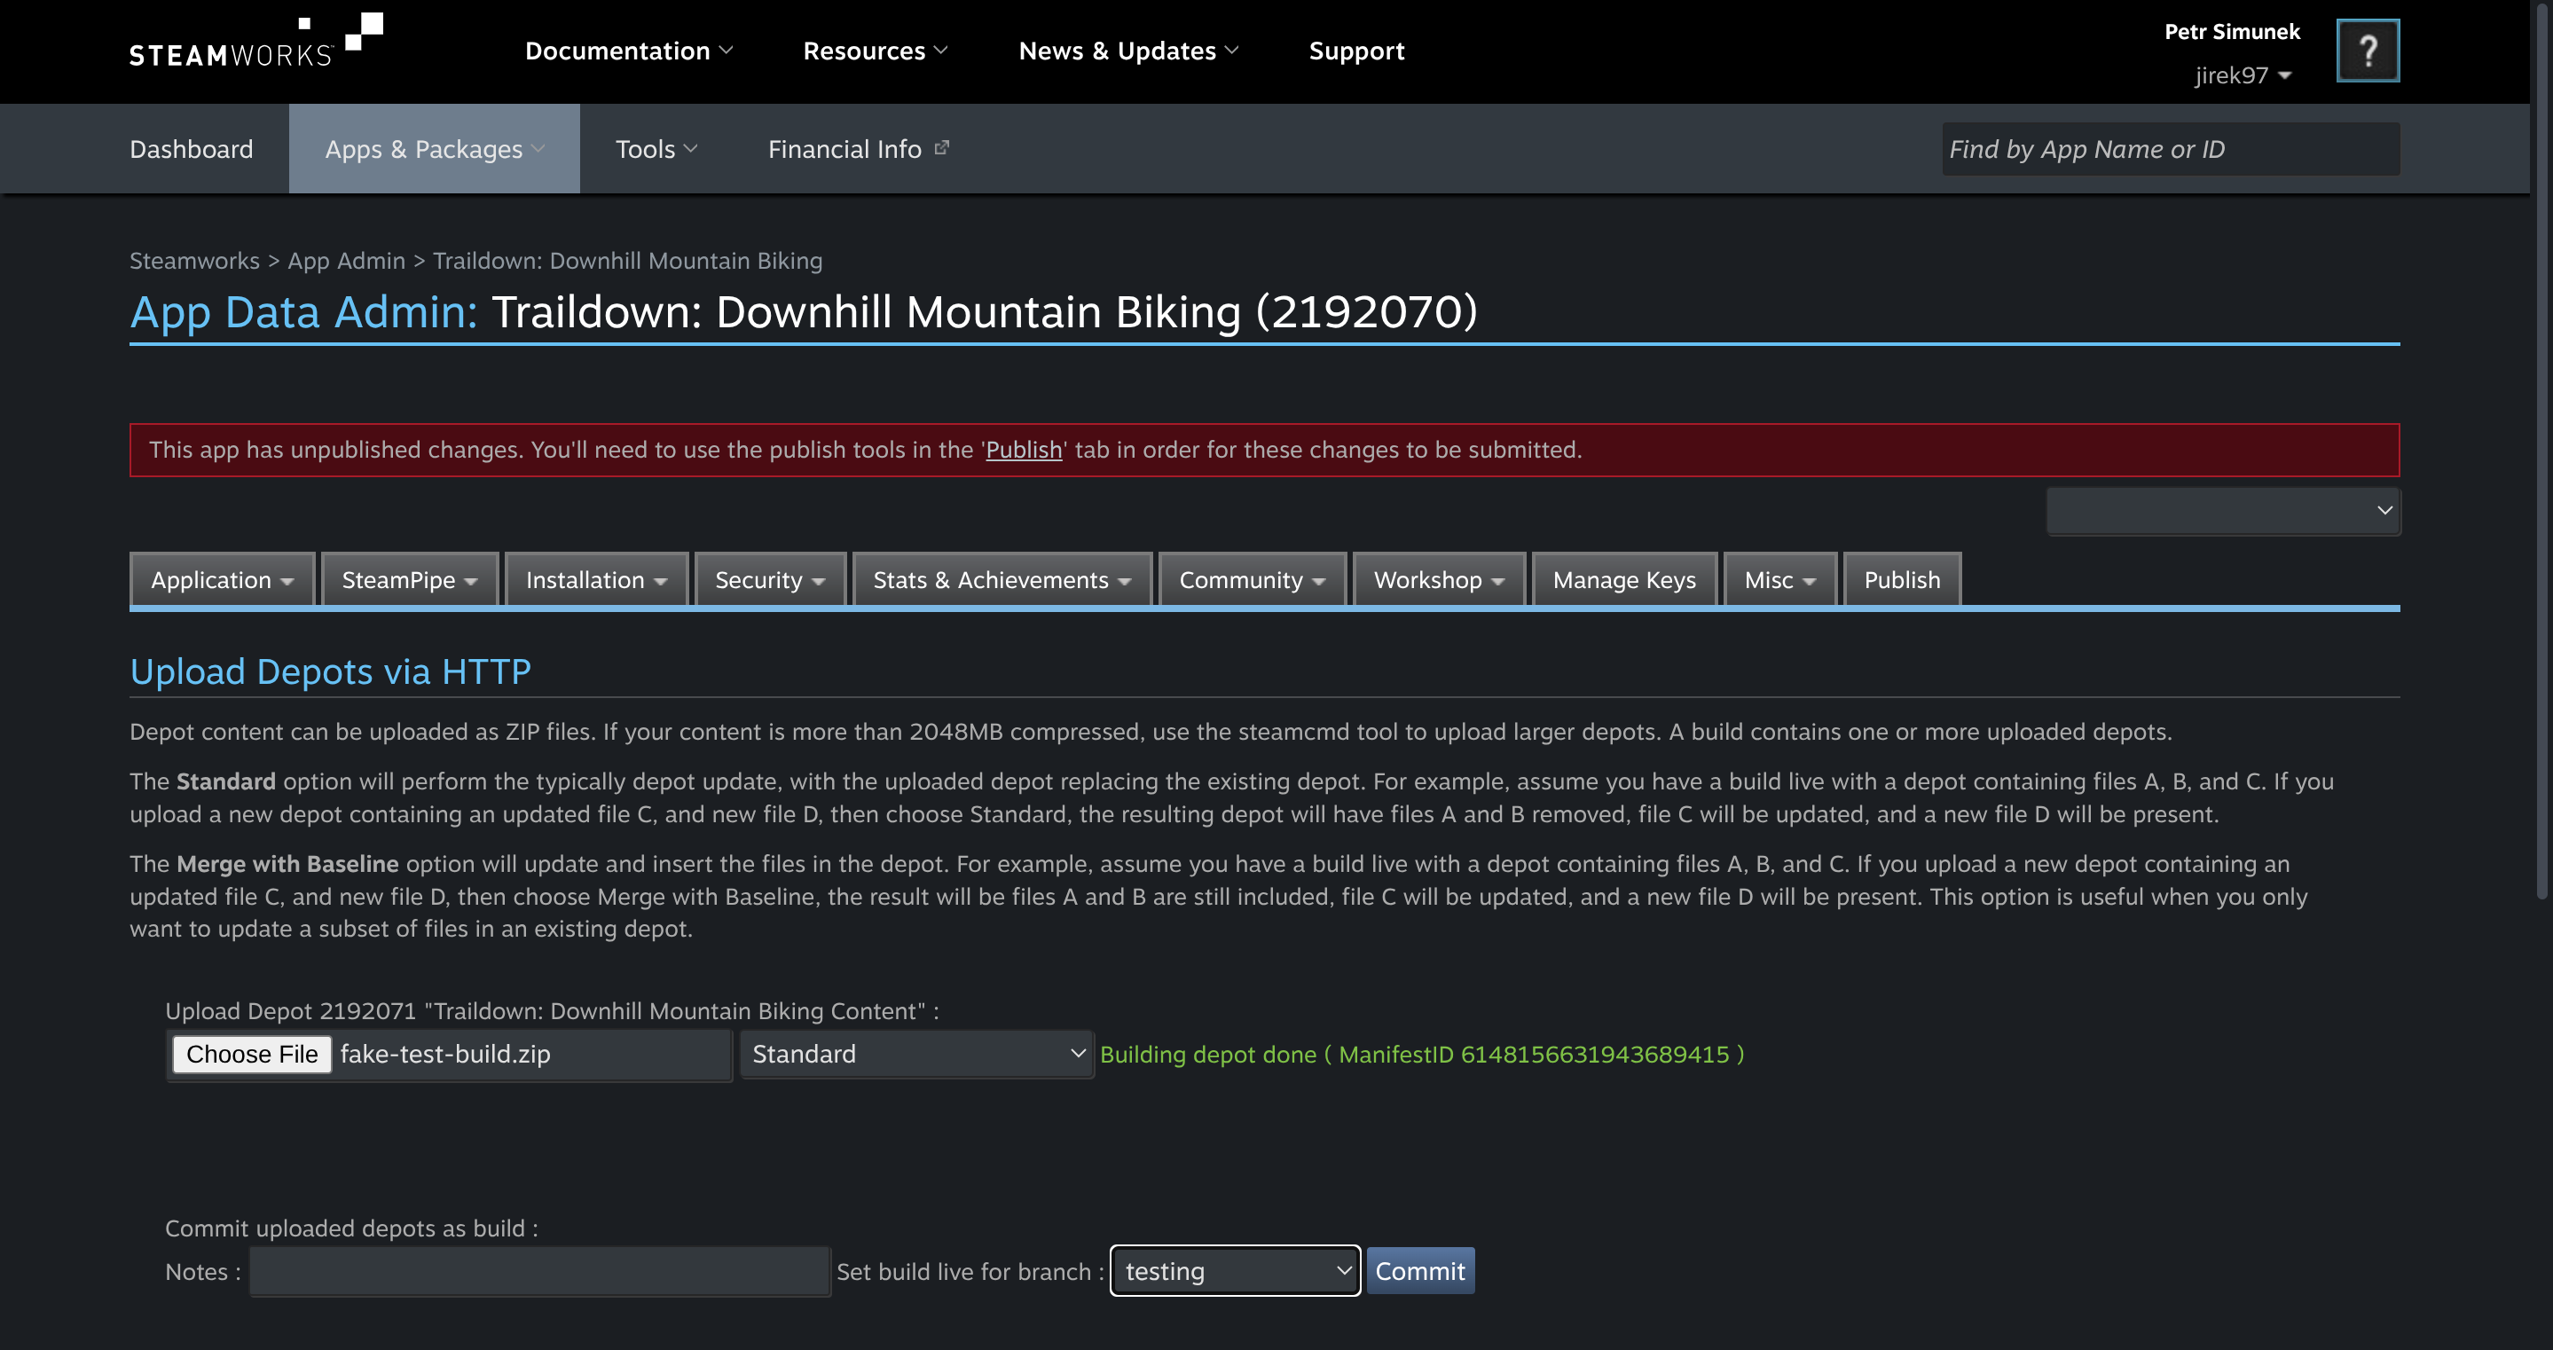
Task: Open the empty dropdown below the warning banner
Action: (x=2223, y=510)
